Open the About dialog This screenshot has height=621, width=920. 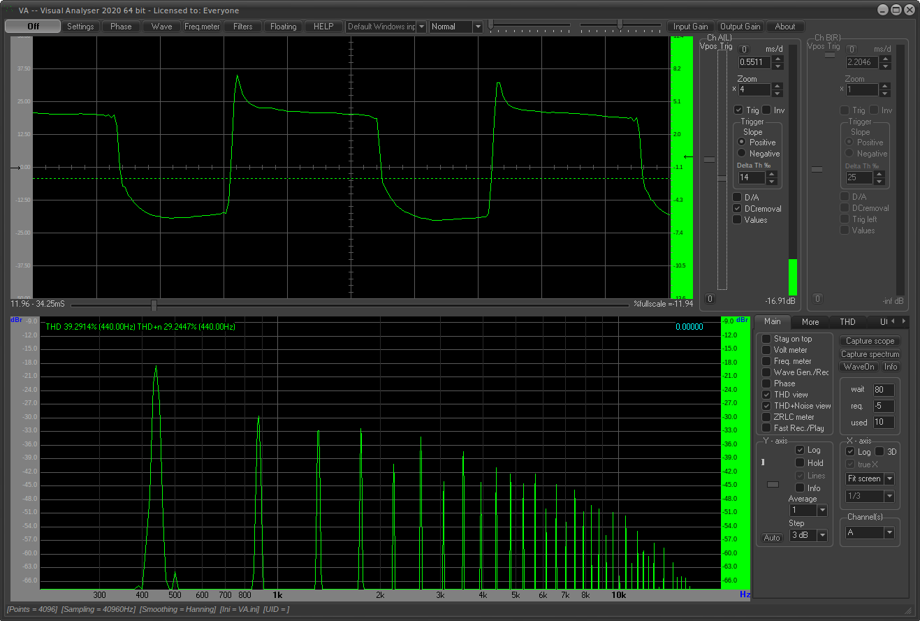point(785,27)
